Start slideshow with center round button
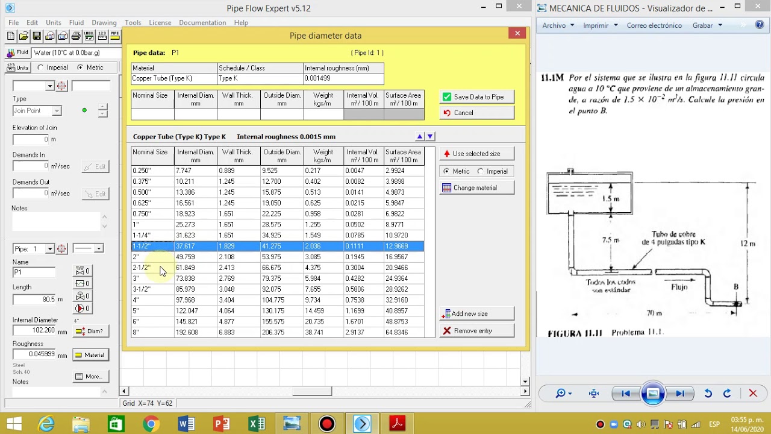This screenshot has width=771, height=434. pos(652,394)
